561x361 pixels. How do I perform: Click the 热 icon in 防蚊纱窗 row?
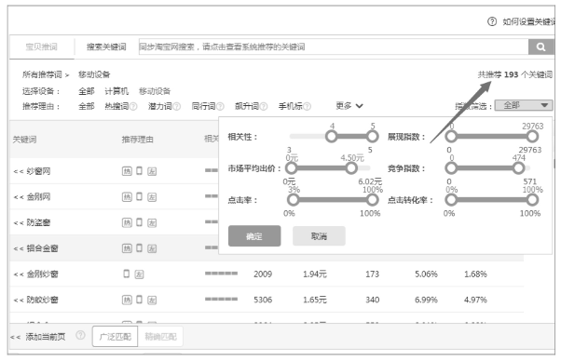pyautogui.click(x=127, y=300)
